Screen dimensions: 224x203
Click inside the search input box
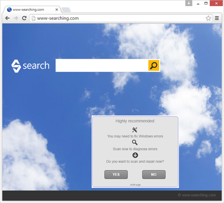[102, 65]
